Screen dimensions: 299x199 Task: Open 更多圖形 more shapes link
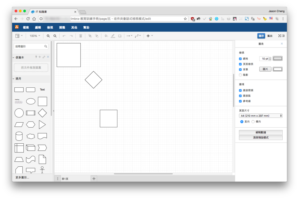[22, 177]
